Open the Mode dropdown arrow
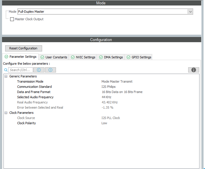Screen dimensions: 205x169 tap(190, 12)
